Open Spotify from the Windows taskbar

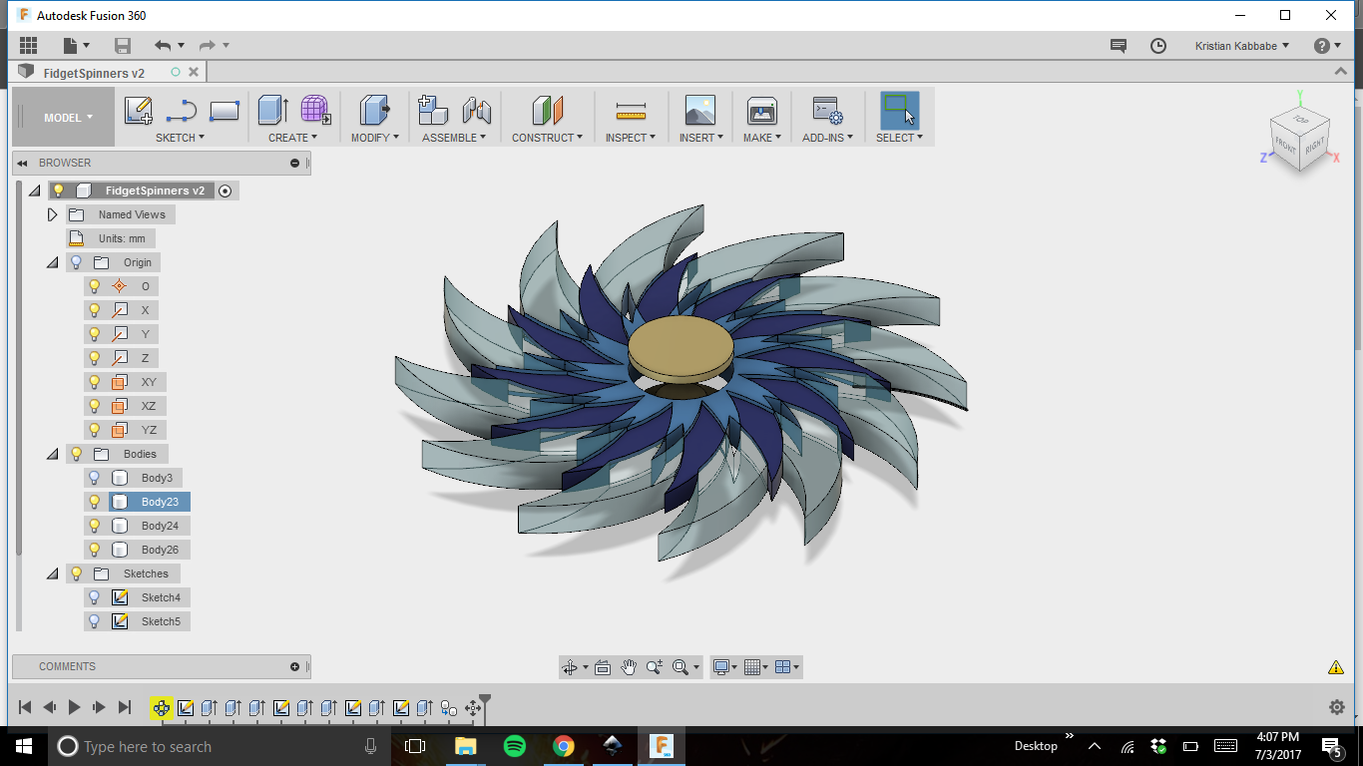pos(515,746)
